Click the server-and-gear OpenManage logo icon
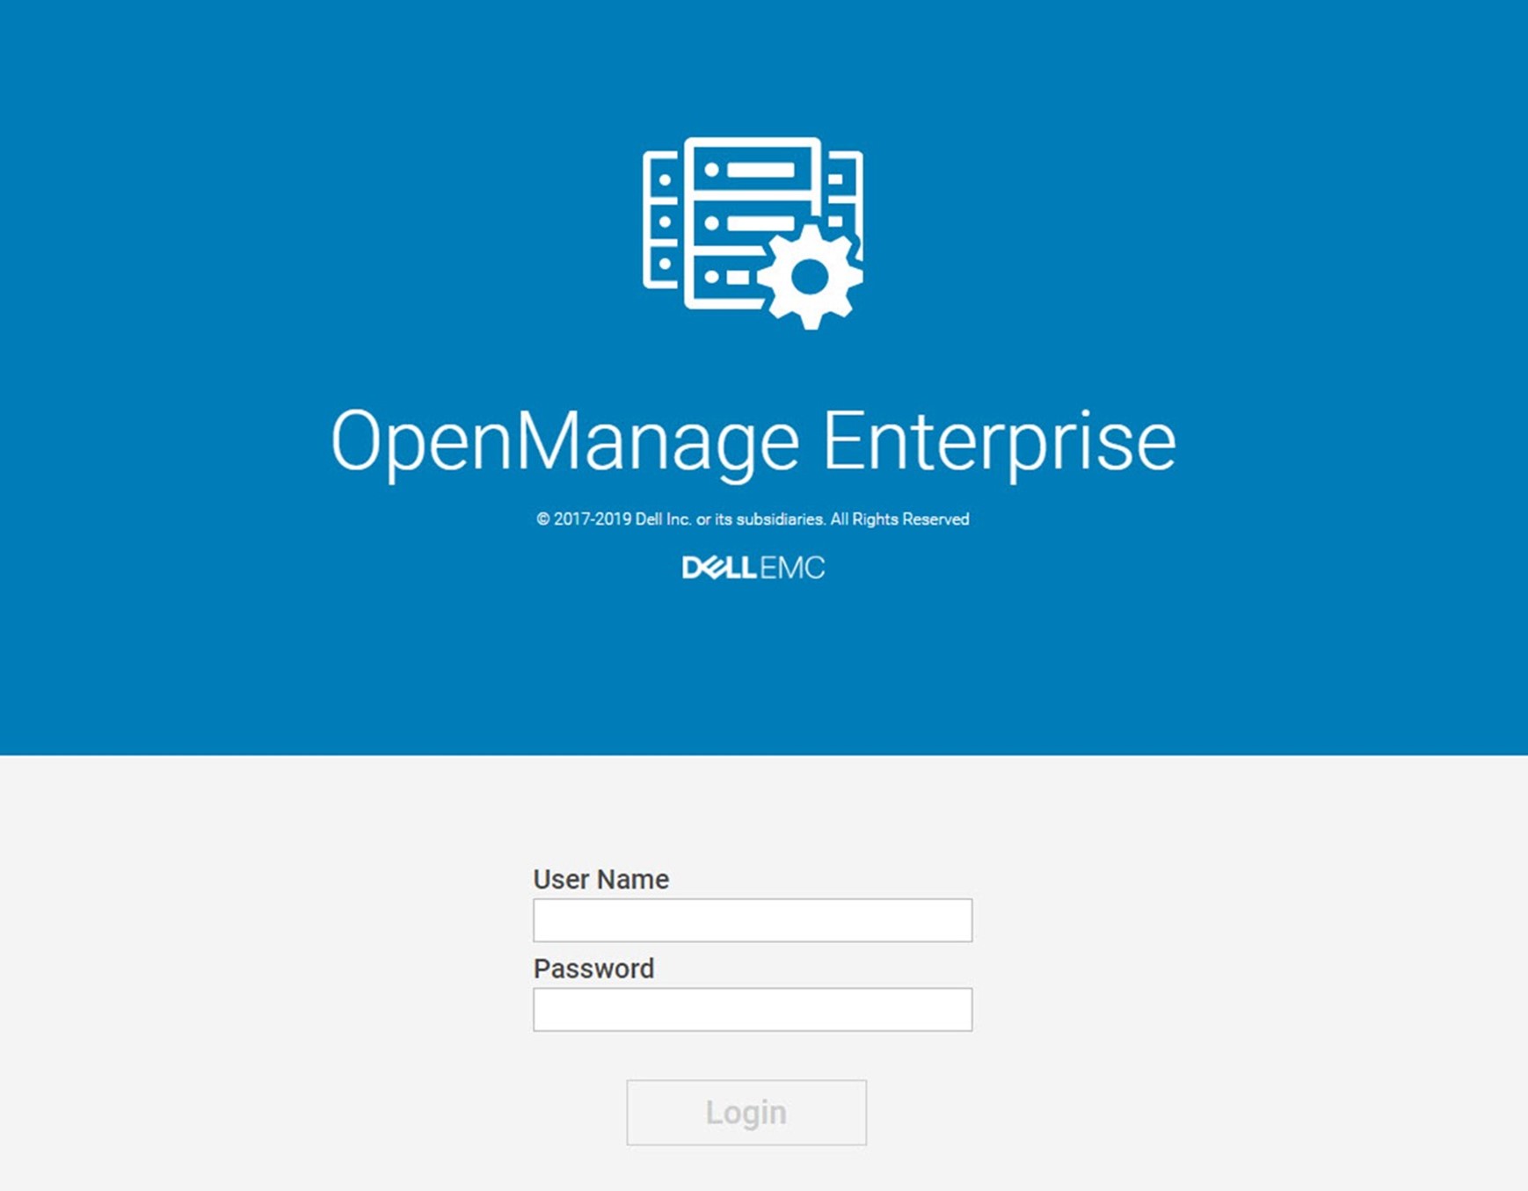Screen dimensions: 1528x1191 coord(753,233)
